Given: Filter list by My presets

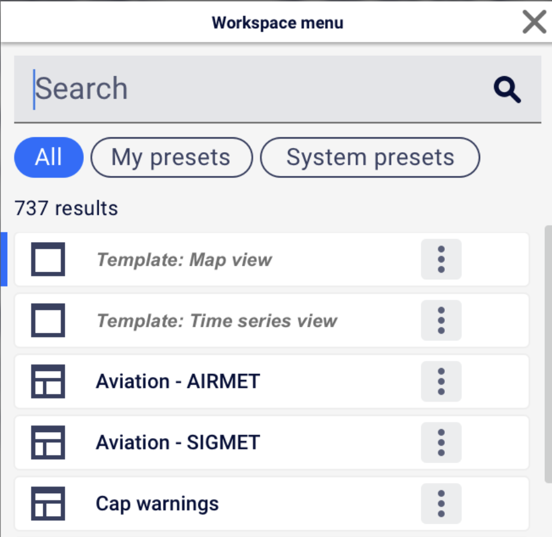Looking at the screenshot, I should [x=171, y=157].
